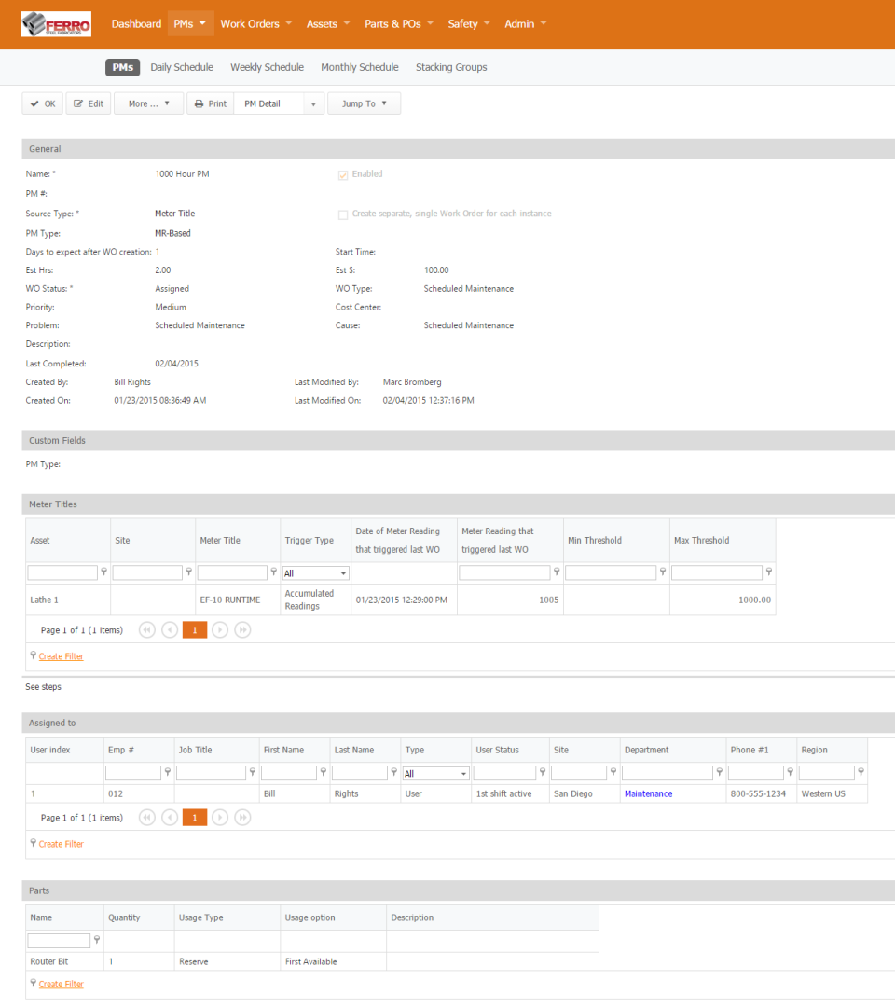The width and height of the screenshot is (895, 1007).
Task: Go to last page in Meter Titles pager
Action: click(242, 630)
